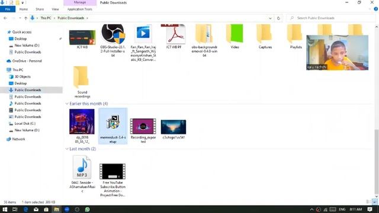
Task: Select the c3uhsgo1vx541 image file
Action: 174,129
